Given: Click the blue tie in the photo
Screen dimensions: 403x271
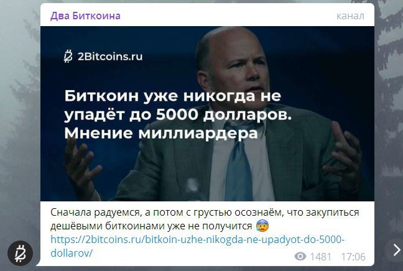Looking at the screenshot, I should [238, 164].
